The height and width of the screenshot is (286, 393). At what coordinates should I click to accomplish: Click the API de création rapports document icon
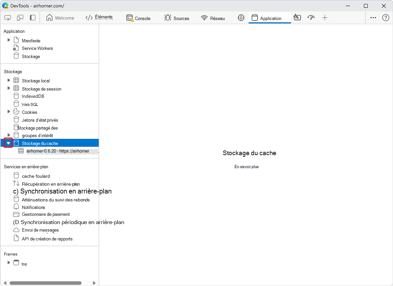click(16, 238)
